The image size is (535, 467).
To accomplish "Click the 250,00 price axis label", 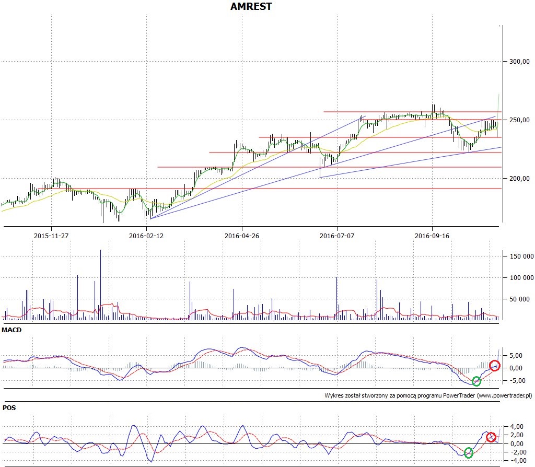I will (519, 120).
